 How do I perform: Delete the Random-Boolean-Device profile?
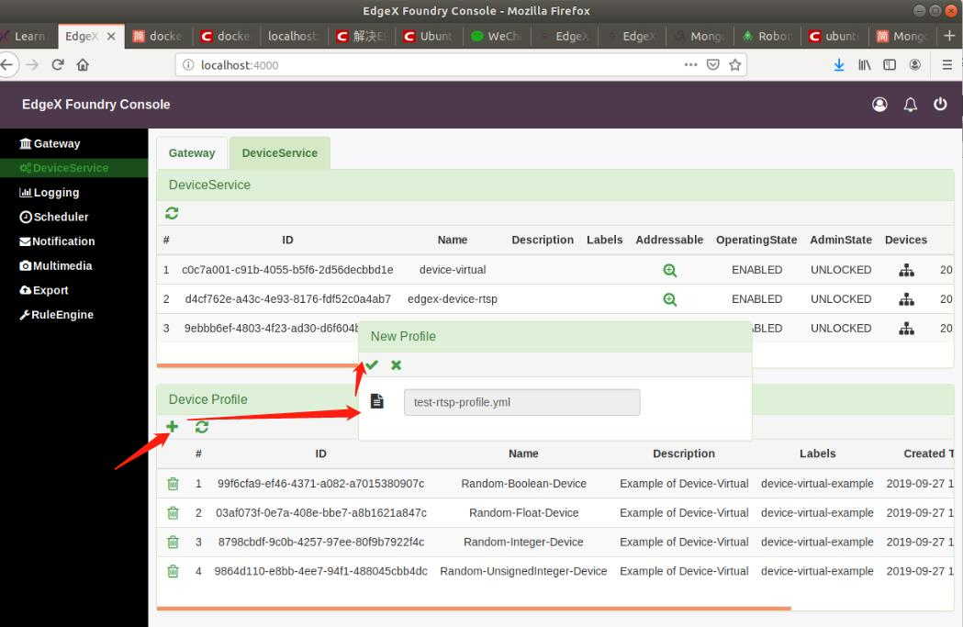coord(174,484)
